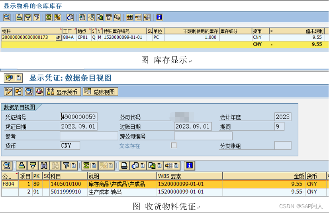Screen dimensions: 329x213
Task: Sort ascending in line item toolbar
Action: point(22,166)
